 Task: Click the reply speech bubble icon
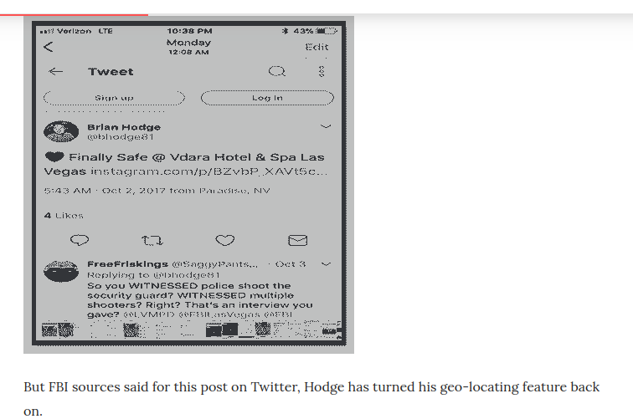(80, 240)
